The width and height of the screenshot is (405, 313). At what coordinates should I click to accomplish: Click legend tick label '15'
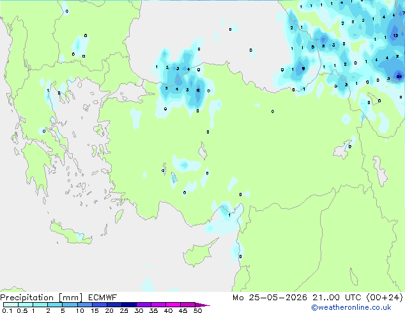pyautogui.click(x=95, y=310)
